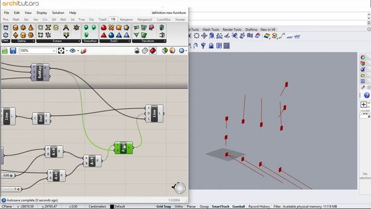Click the slider with value 1 on canvas
This screenshot has height=209, width=371.
click(12, 189)
